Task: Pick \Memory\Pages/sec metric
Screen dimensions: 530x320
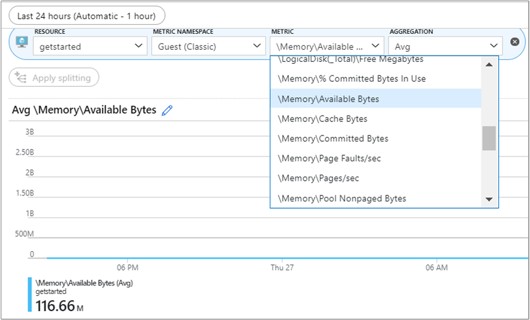Action: [376, 178]
